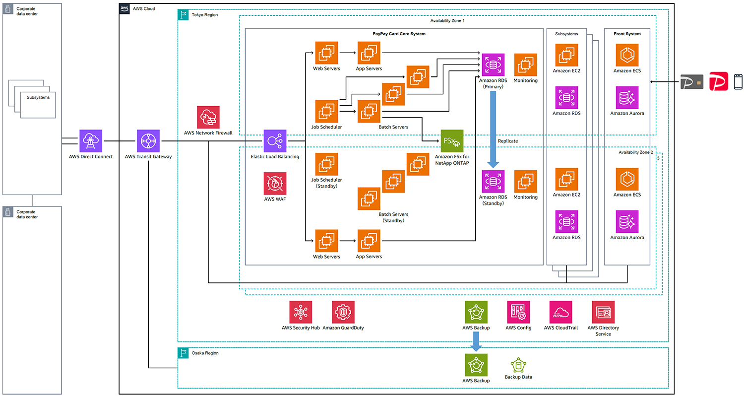The width and height of the screenshot is (744, 396).
Task: Click the AWS Cloud logo badge
Action: coord(124,8)
